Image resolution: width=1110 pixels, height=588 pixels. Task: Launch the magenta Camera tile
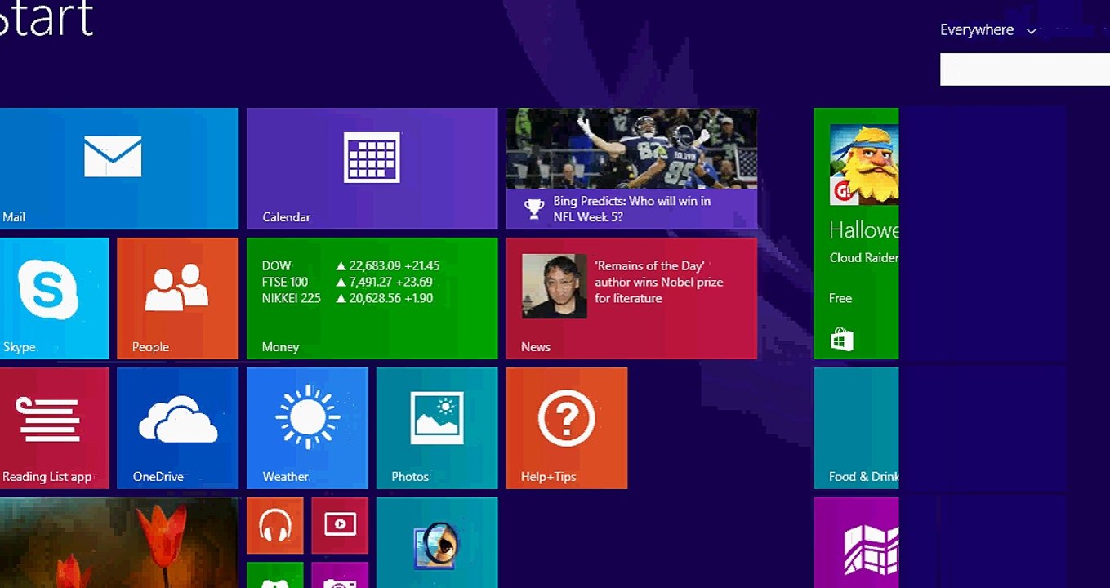coord(340,575)
